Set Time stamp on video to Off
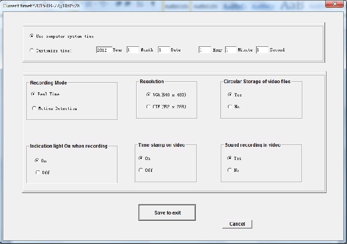 pyautogui.click(x=141, y=170)
